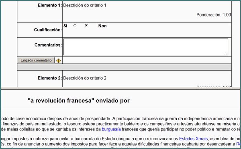
Task: Click the Cualificación: label
Action: point(48,30)
